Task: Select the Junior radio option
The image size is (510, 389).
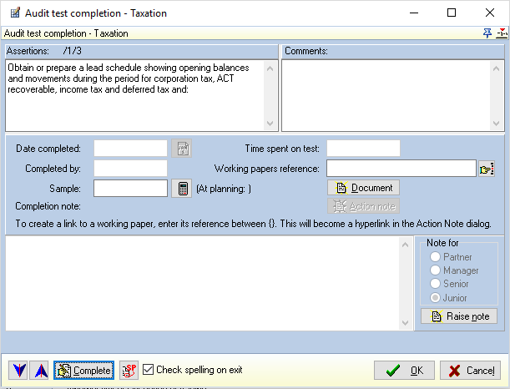Action: 448,298
